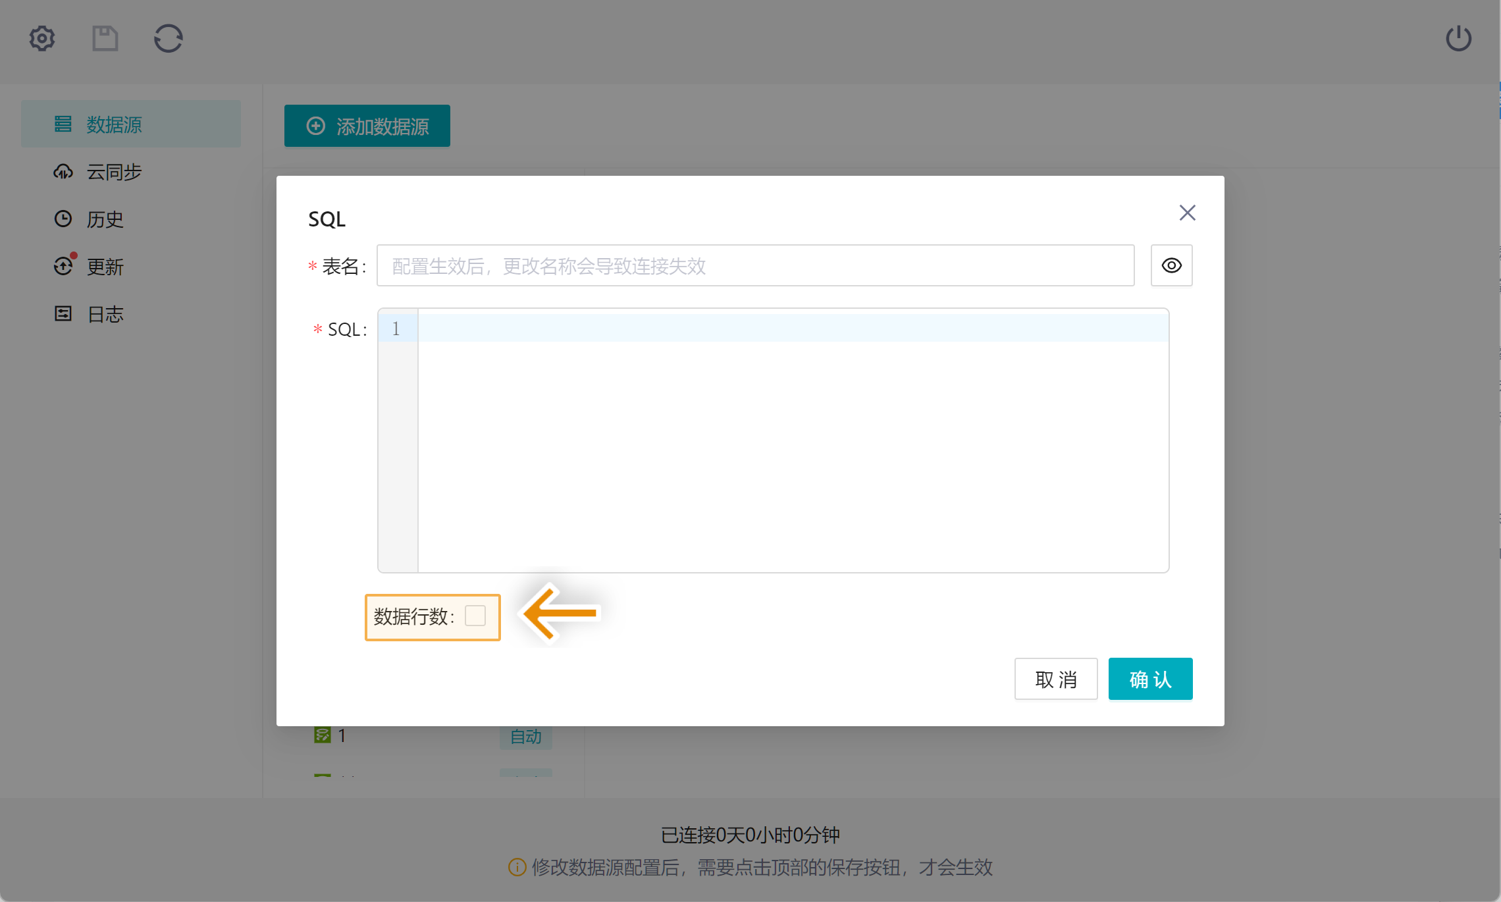Toggle the preview eye button beside table name
The image size is (1501, 902).
coord(1171,265)
